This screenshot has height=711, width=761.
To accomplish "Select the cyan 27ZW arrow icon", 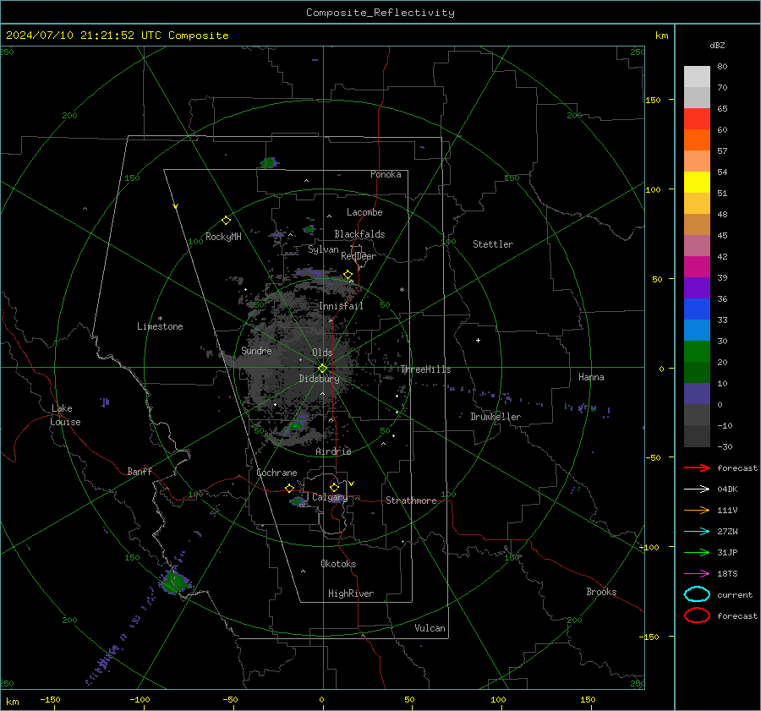I will point(697,532).
